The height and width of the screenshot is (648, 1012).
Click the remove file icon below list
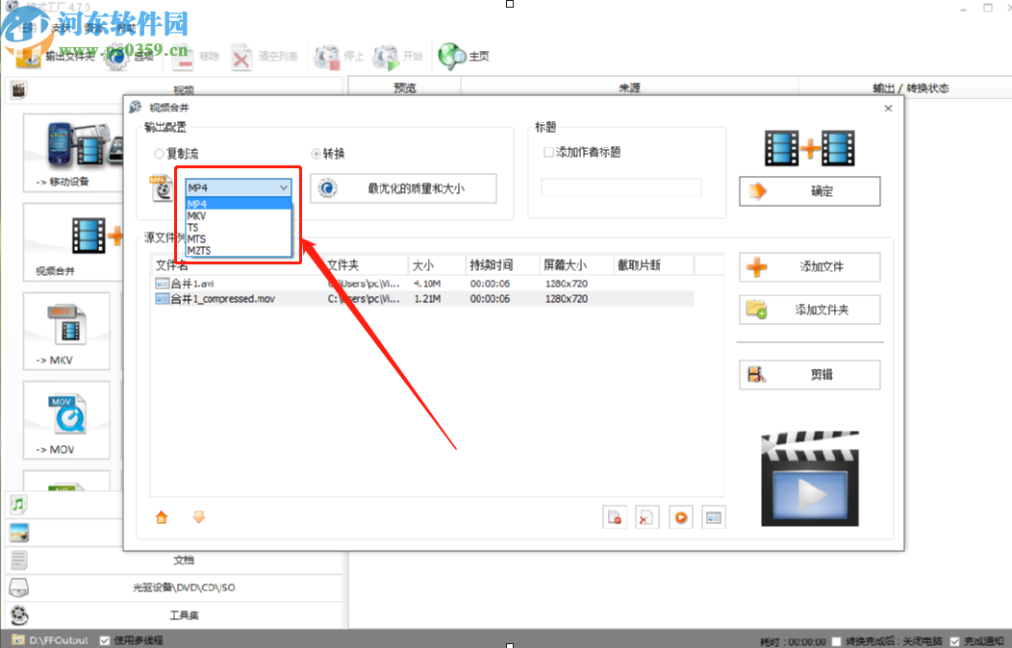615,517
